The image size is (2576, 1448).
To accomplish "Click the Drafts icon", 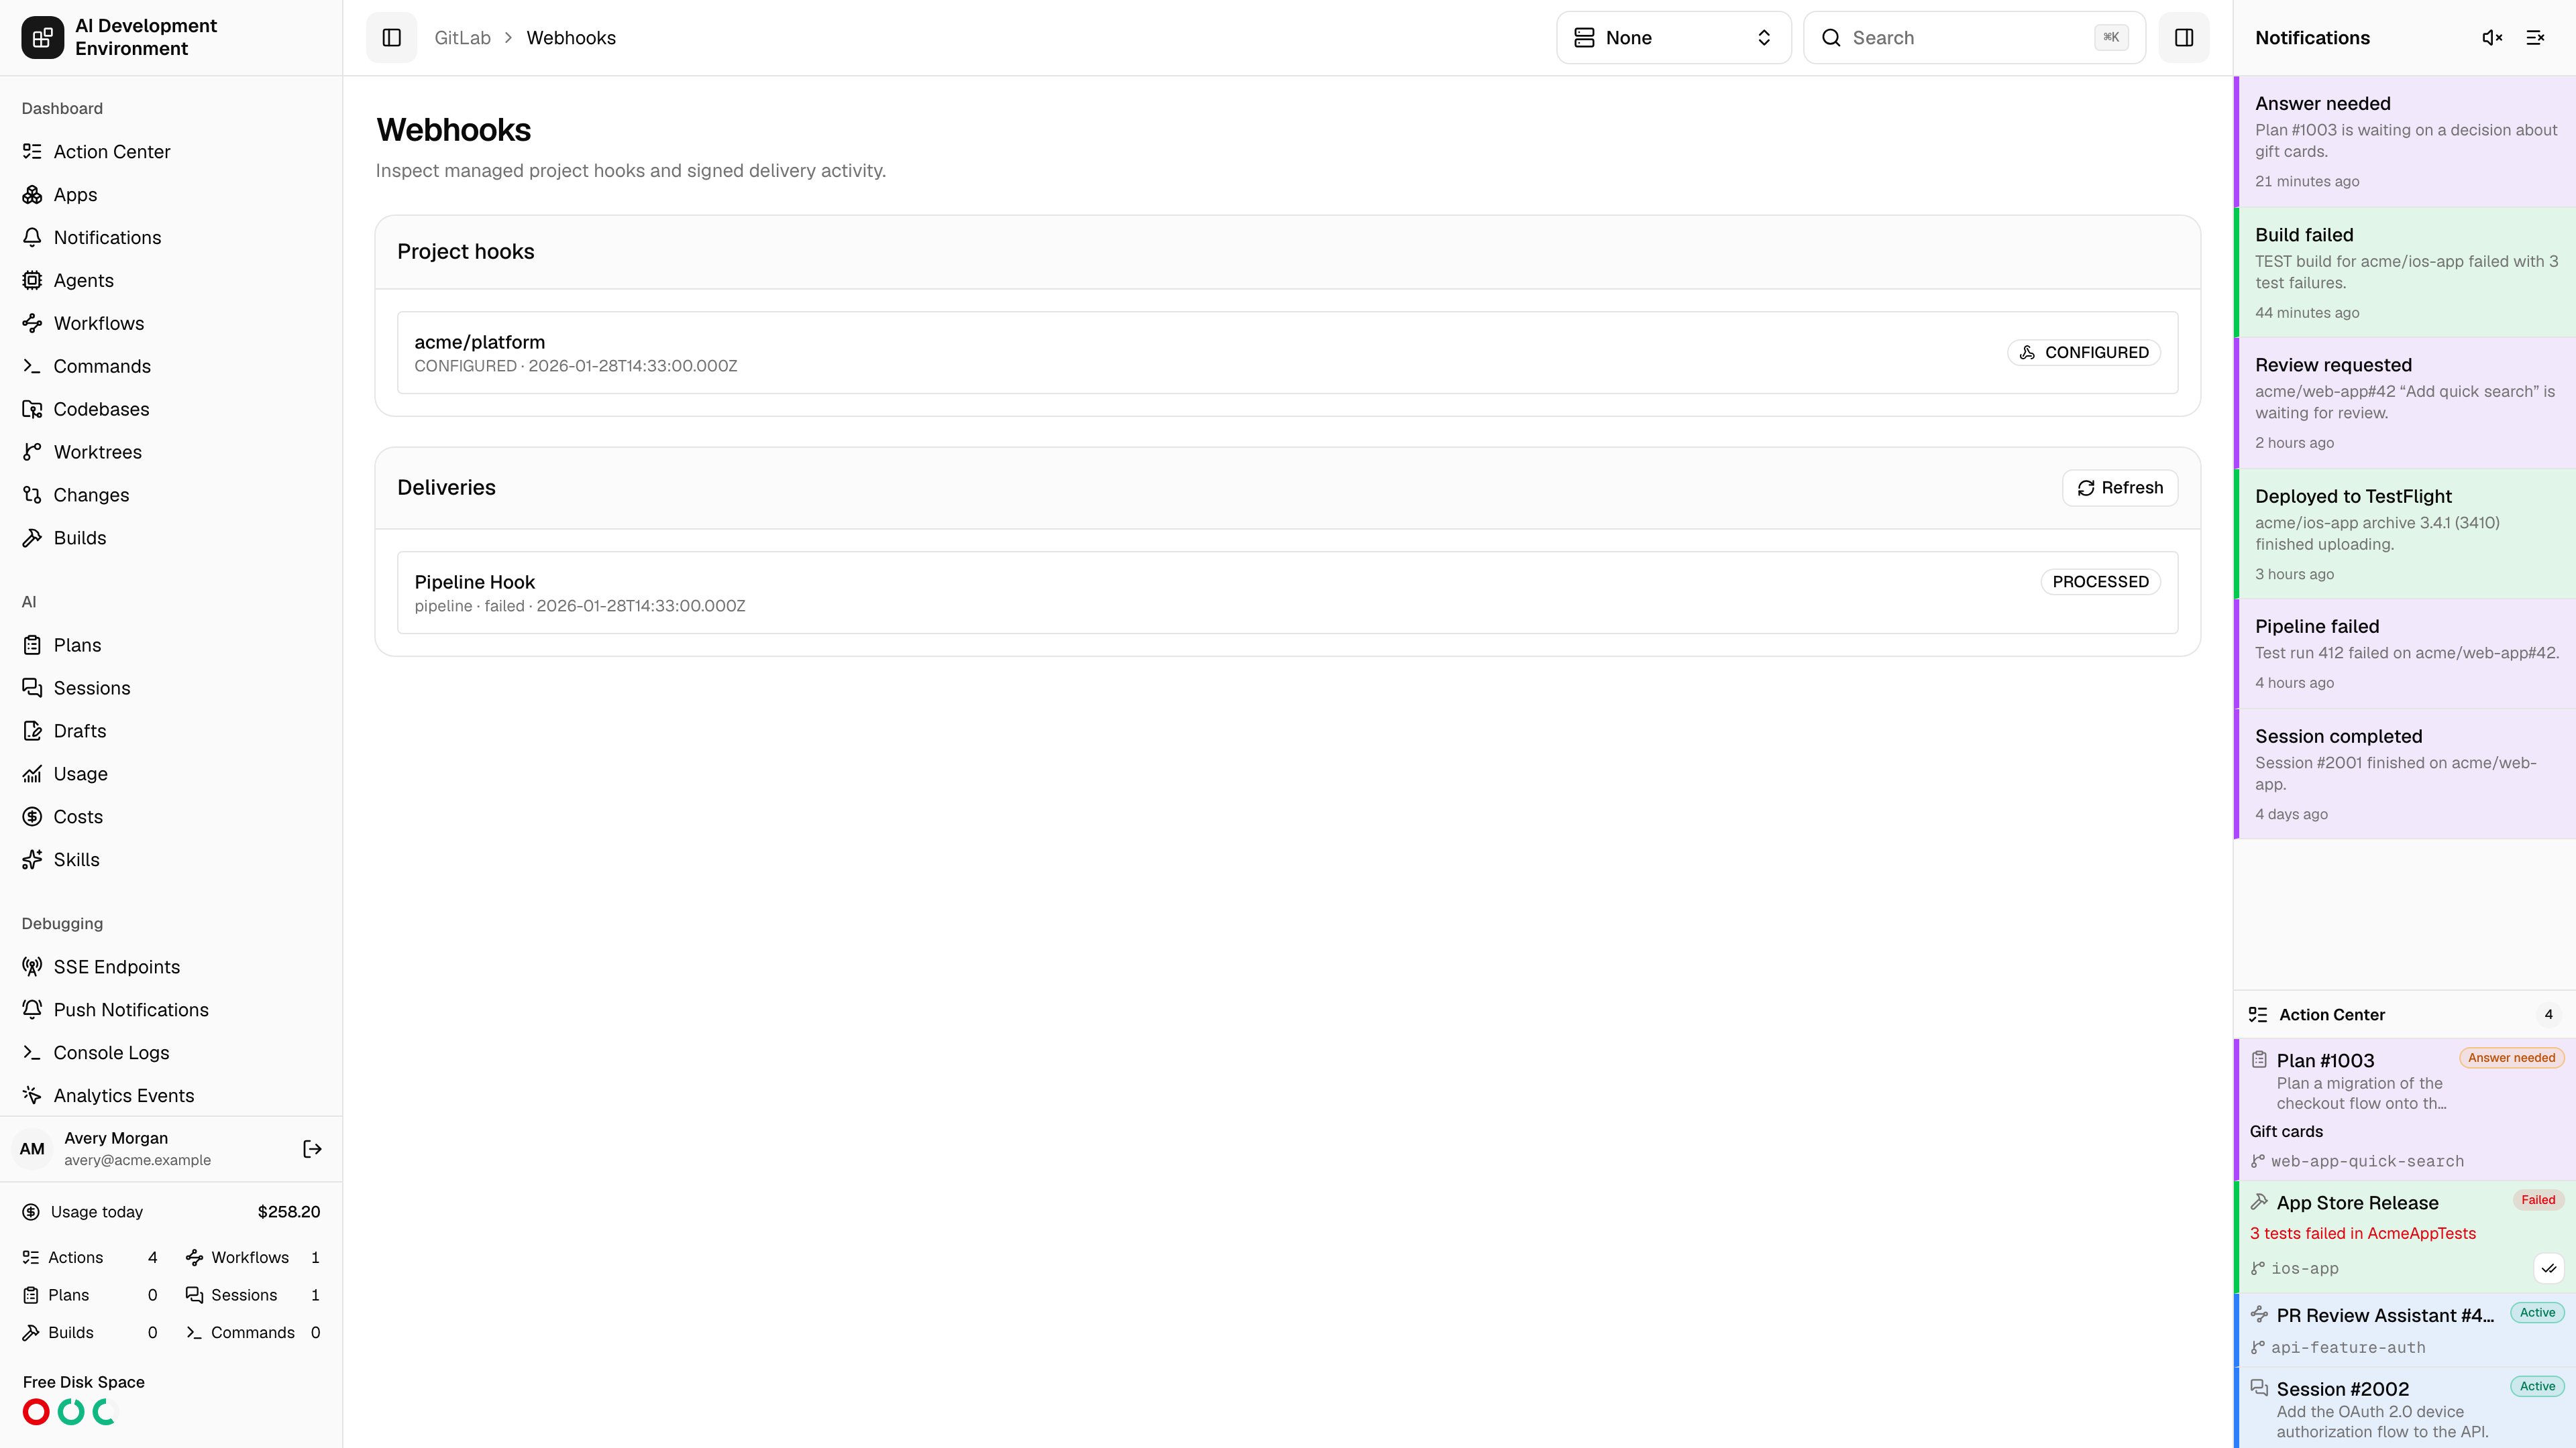I will [x=32, y=731].
